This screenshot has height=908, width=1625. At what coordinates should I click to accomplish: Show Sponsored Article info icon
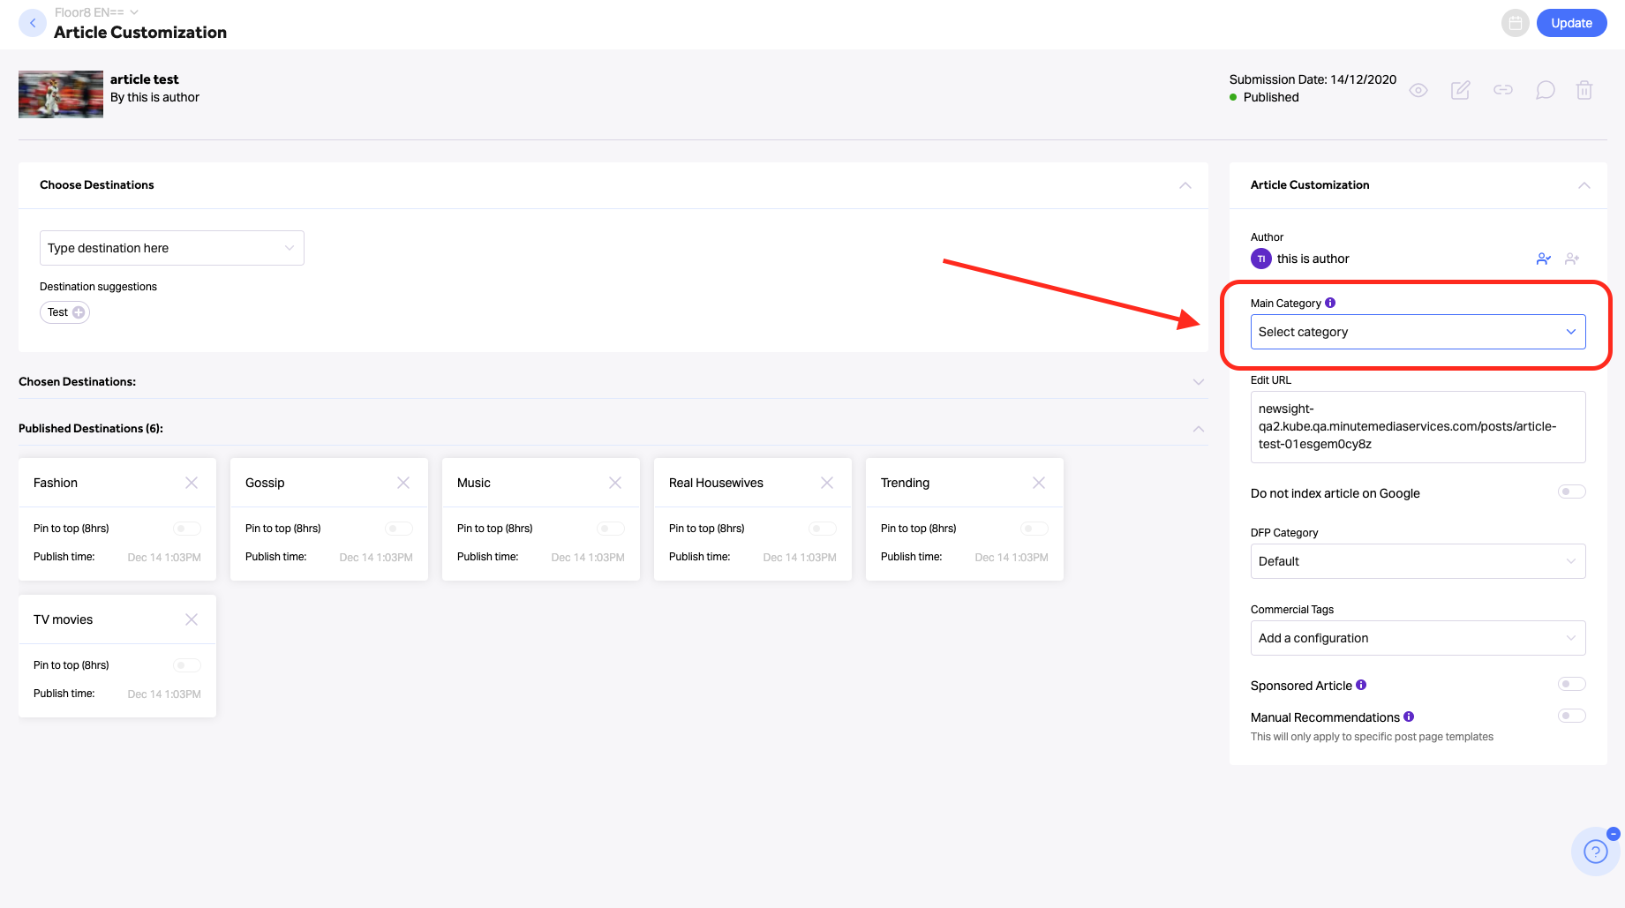1361,685
